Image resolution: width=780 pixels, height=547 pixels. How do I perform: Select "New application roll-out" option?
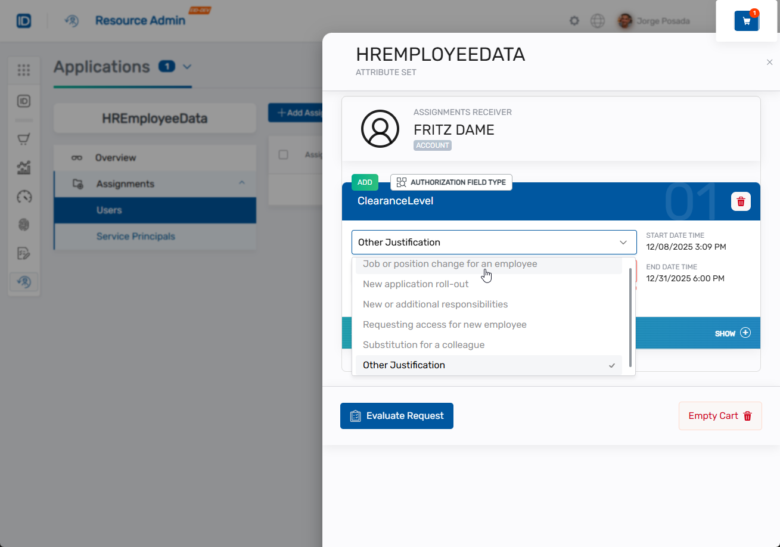(415, 284)
